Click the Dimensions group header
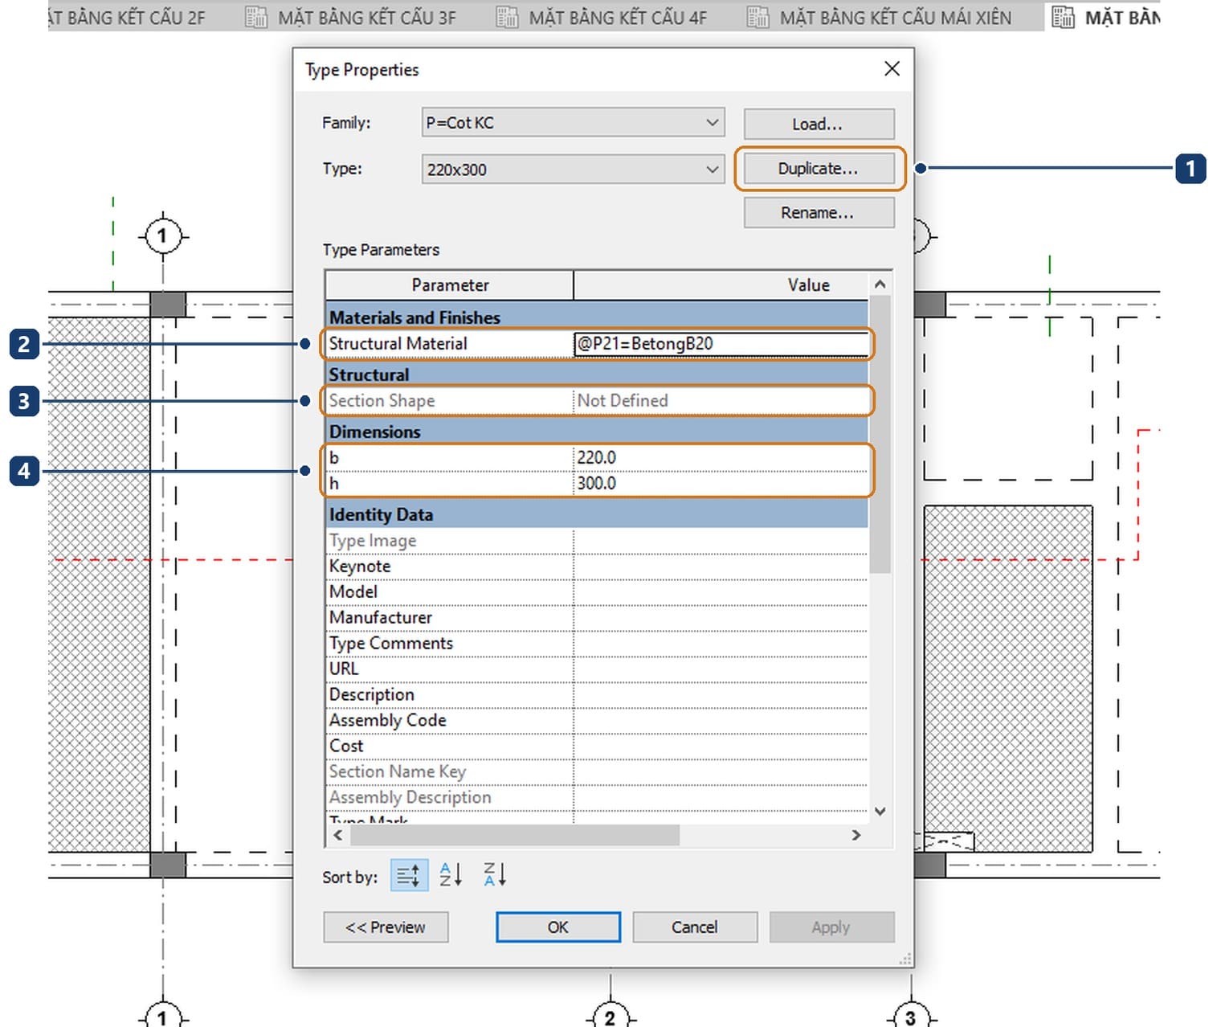Image resolution: width=1221 pixels, height=1027 pixels. coord(597,432)
